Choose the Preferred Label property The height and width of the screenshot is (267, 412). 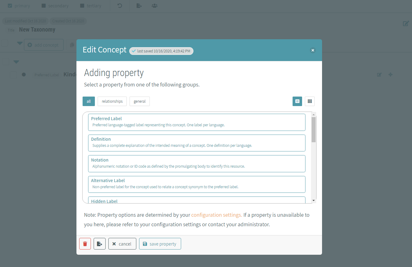tap(197, 122)
